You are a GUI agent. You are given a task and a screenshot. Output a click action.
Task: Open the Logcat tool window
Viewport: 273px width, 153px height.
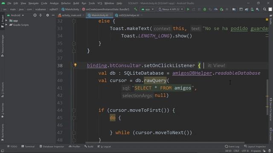point(104,147)
